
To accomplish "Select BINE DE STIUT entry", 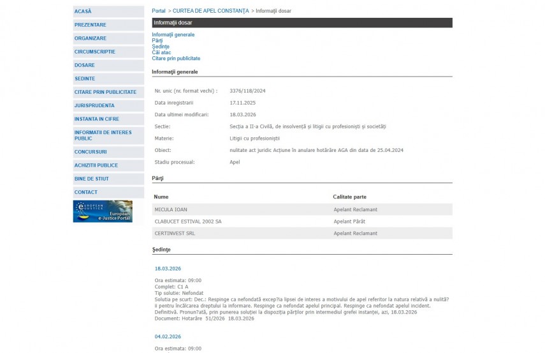I will [x=92, y=179].
